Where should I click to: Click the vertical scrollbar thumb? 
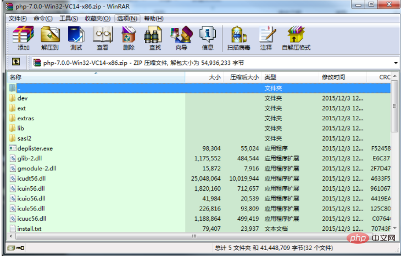tap(394, 106)
